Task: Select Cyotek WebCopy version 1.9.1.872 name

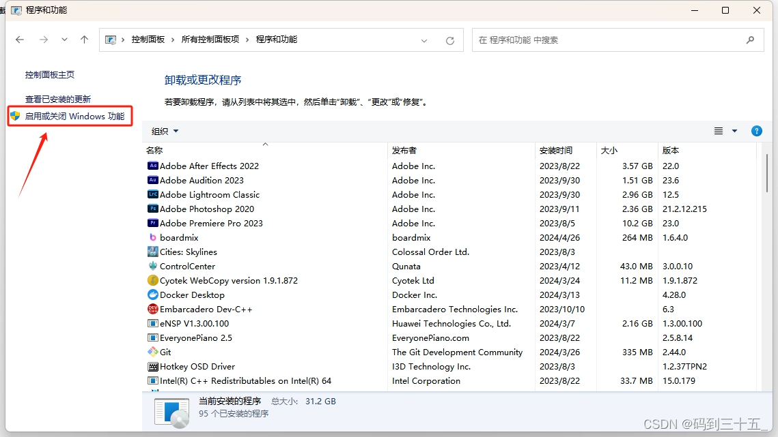Action: [x=229, y=280]
